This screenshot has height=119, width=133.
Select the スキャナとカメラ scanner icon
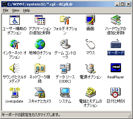pos(40,93)
